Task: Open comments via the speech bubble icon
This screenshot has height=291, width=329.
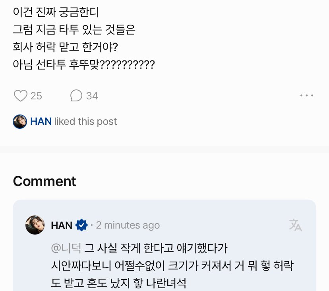Action: pyautogui.click(x=76, y=96)
